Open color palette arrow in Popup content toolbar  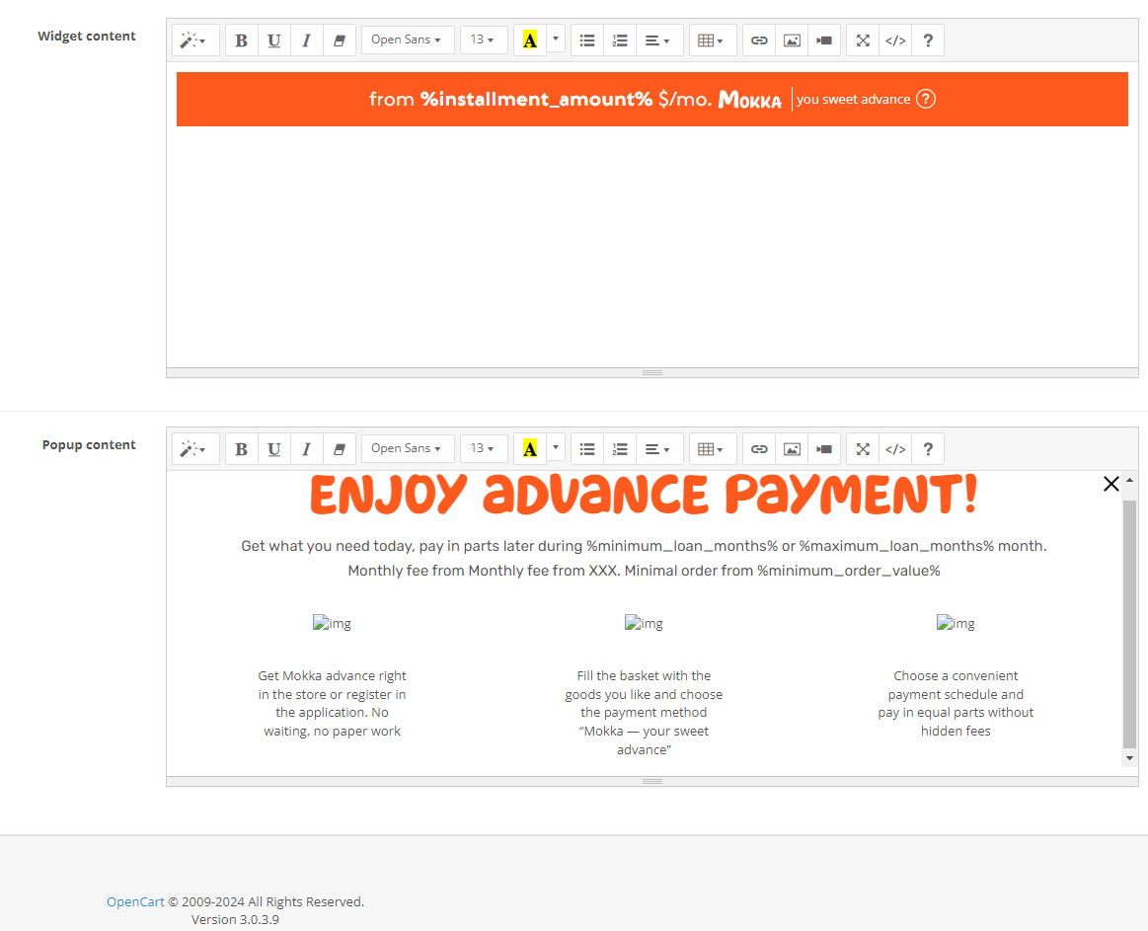[556, 447]
